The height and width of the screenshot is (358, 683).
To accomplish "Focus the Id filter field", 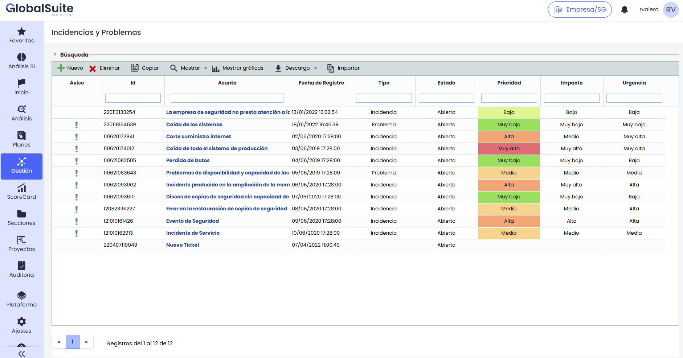I will pyautogui.click(x=133, y=98).
